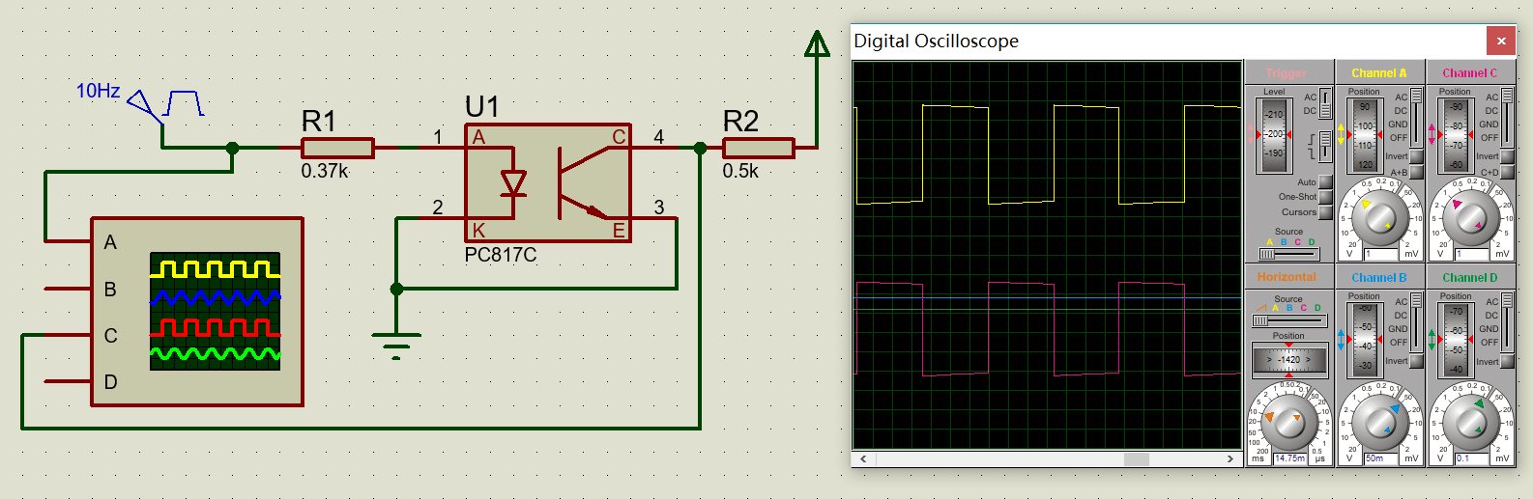Click the Horizontal panel heading

(1287, 277)
